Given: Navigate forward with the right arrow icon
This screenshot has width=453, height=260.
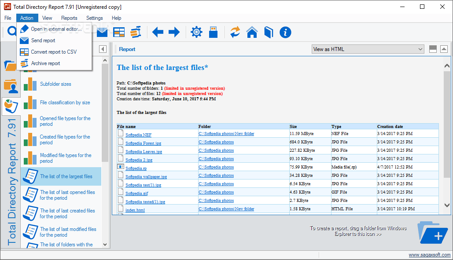Looking at the screenshot, I should click(x=174, y=32).
